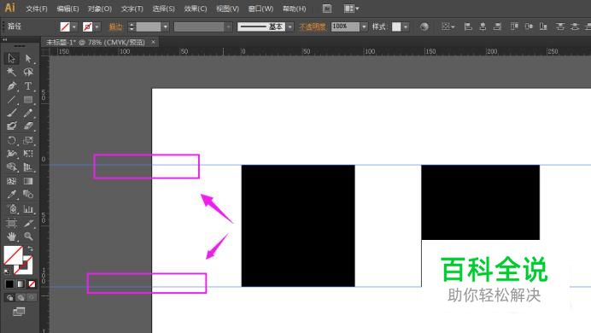Set paint mode to Color
Image resolution: width=591 pixels, height=333 pixels.
(x=9, y=283)
